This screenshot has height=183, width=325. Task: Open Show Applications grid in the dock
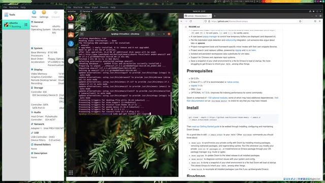coord(71,173)
